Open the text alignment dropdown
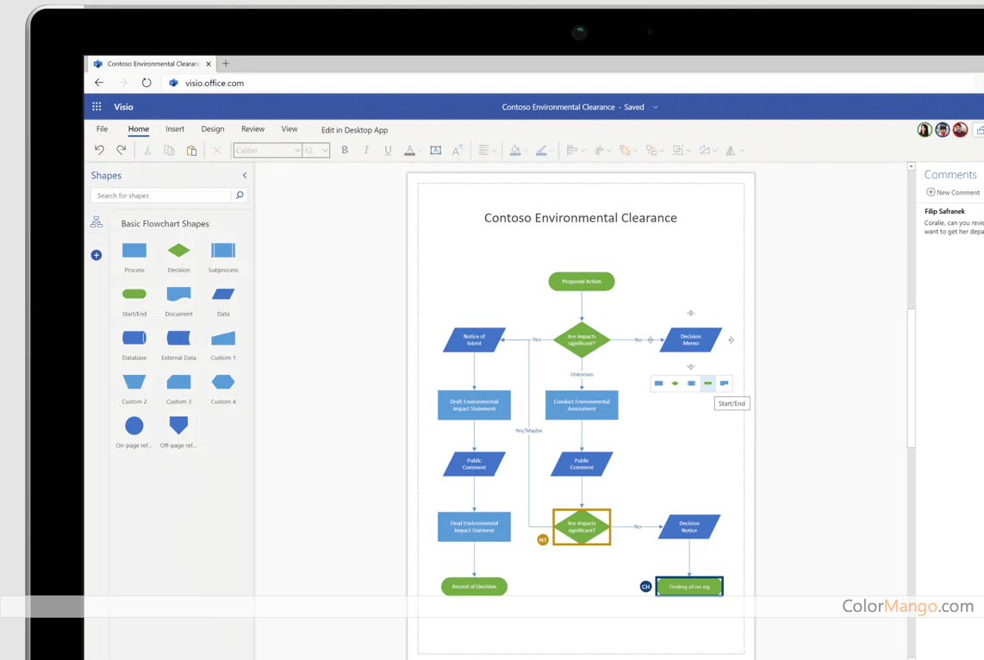Viewport: 984px width, 660px height. coord(487,151)
